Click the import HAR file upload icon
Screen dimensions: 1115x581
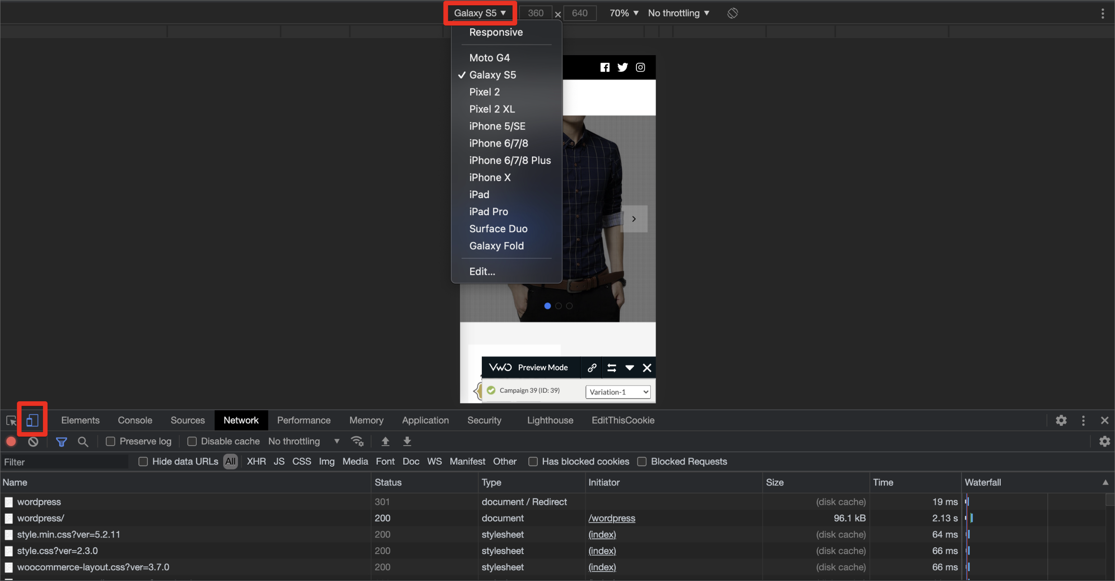click(385, 442)
